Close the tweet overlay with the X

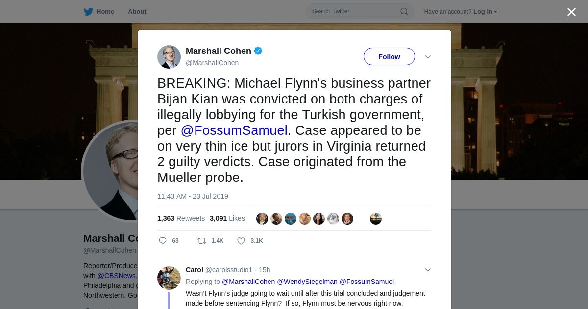point(571,12)
